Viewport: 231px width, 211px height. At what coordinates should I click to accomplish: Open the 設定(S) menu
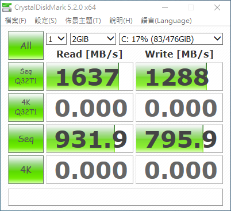point(45,21)
